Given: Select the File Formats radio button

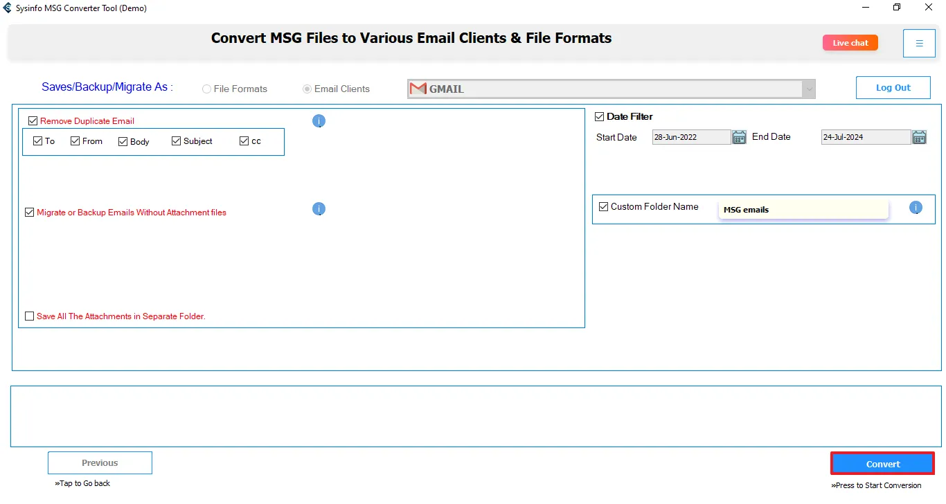Looking at the screenshot, I should [x=207, y=89].
